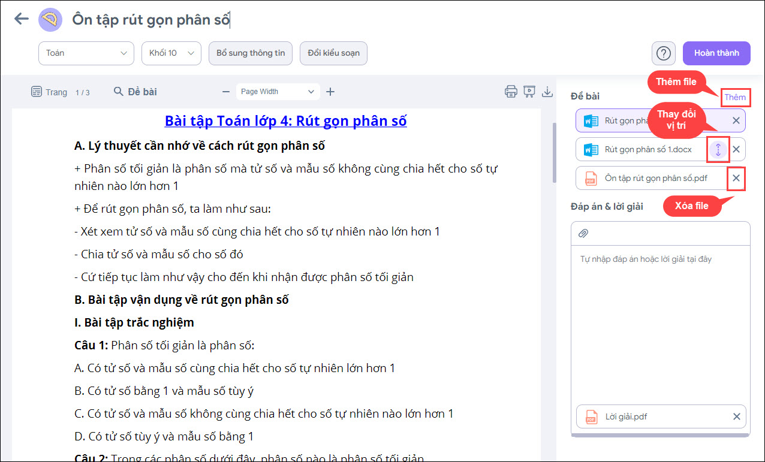Click answer option D. Có tử số tùy ý
The width and height of the screenshot is (765, 462).
coord(164,436)
